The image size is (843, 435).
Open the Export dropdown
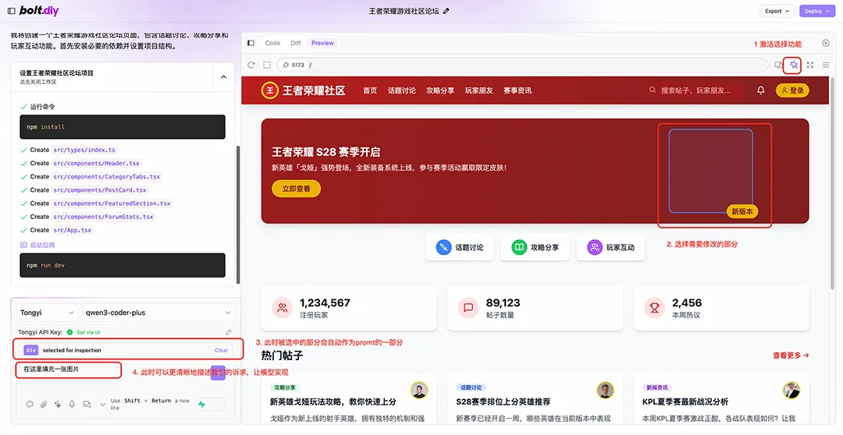(x=777, y=11)
